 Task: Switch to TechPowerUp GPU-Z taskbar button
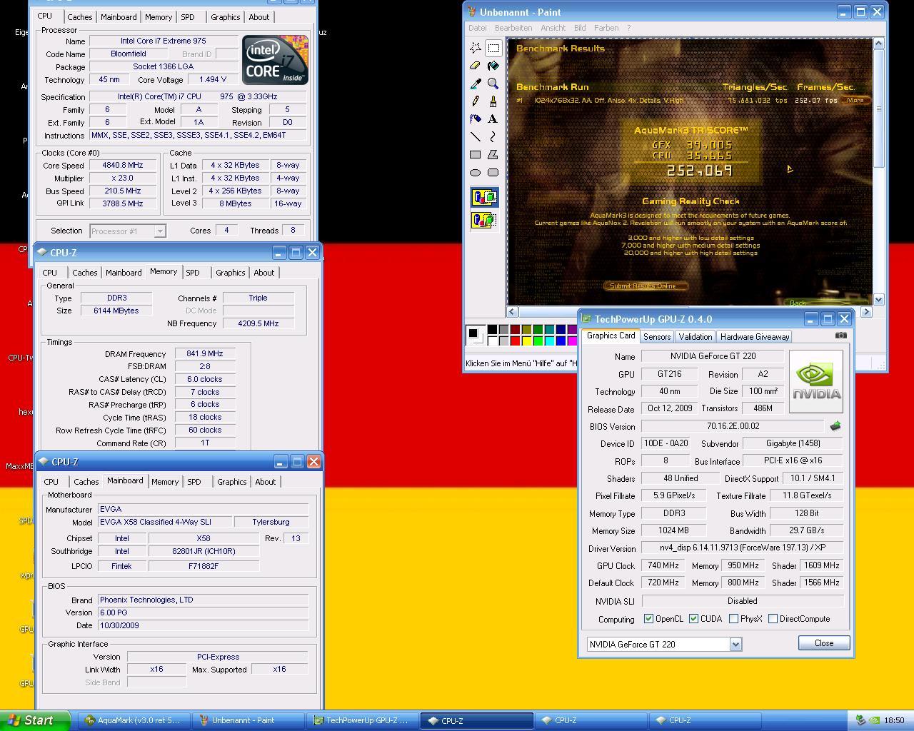pos(361,720)
